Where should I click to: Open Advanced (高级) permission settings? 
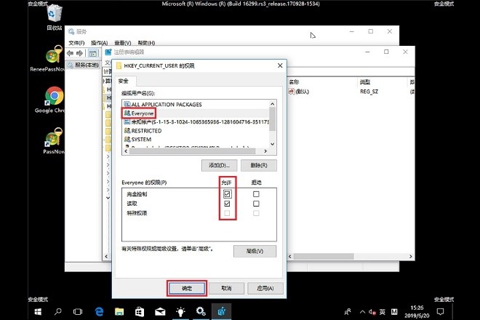pyautogui.click(x=255, y=251)
